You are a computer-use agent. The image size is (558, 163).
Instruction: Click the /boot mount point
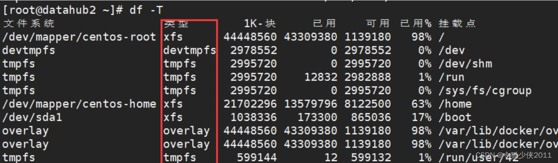tap(455, 117)
